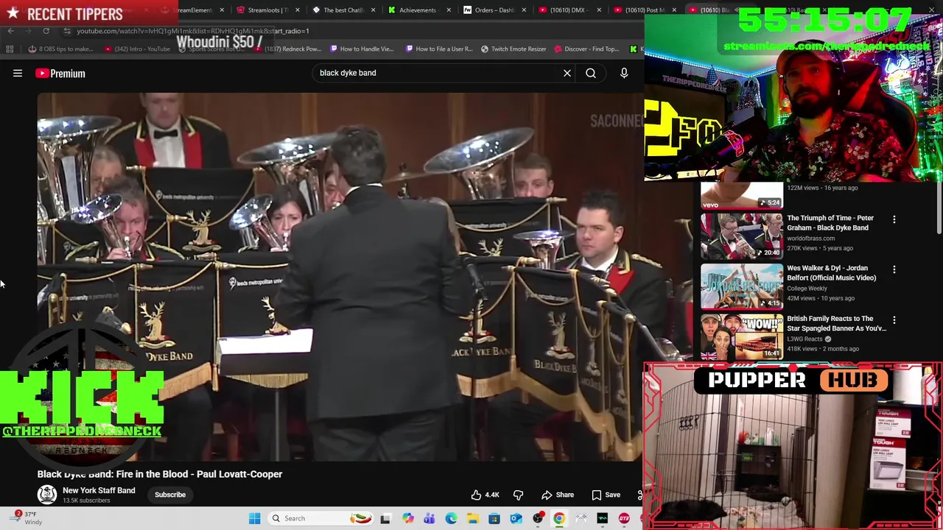The height and width of the screenshot is (530, 943).
Task: Share the video
Action: pos(558,495)
